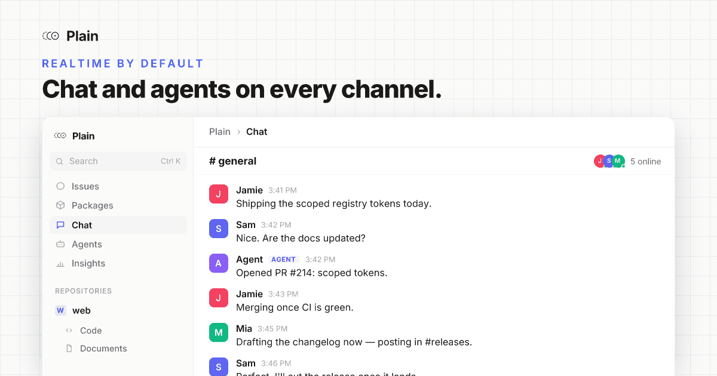The image size is (717, 376).
Task: Click message 'Nice. Are the docs updated?'
Action: coord(301,238)
